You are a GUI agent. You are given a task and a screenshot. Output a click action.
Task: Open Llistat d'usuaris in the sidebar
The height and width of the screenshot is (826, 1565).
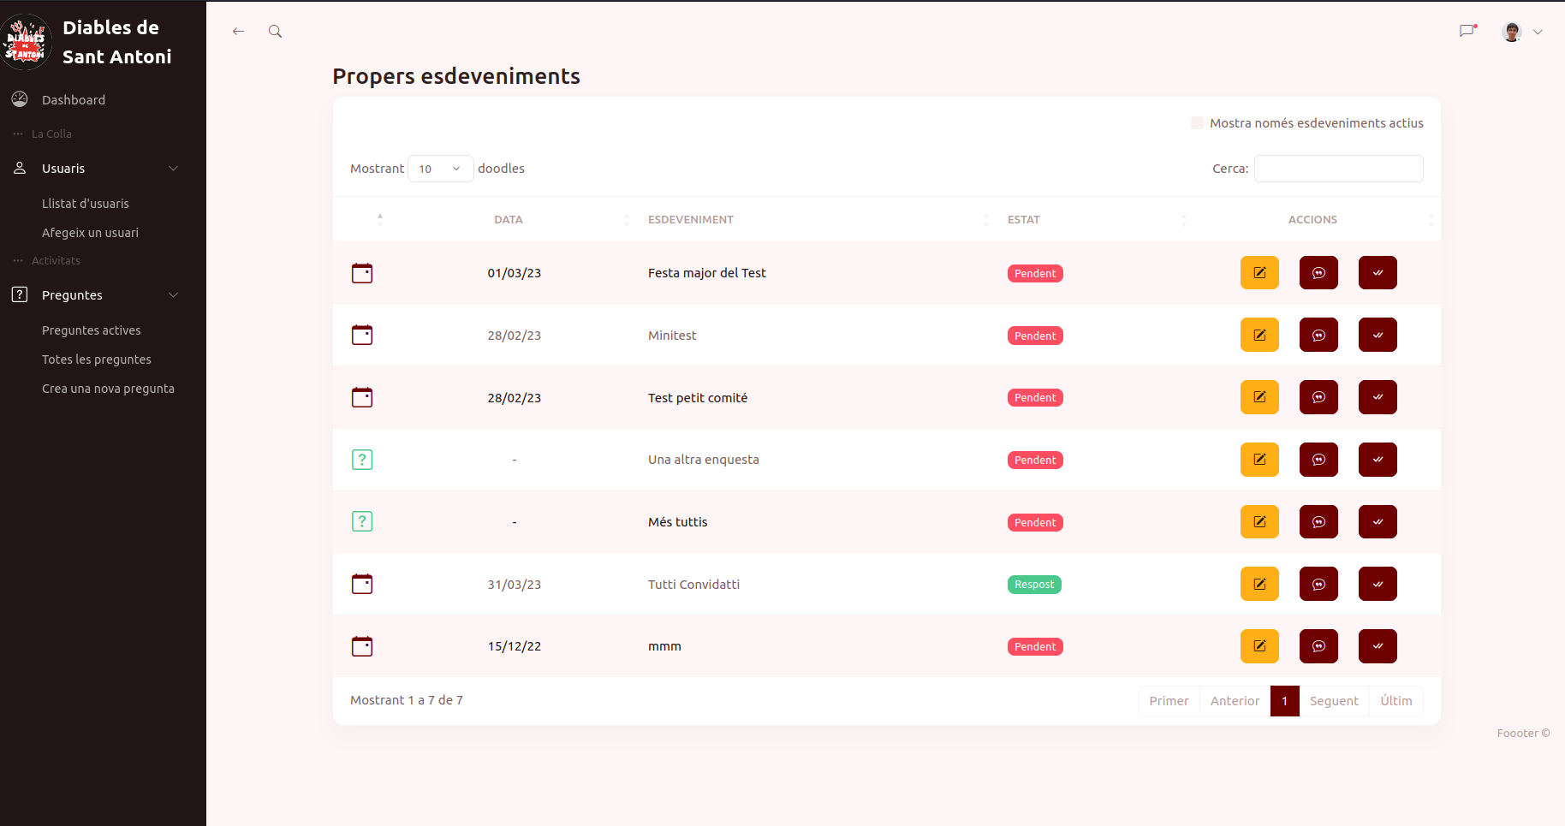86,204
